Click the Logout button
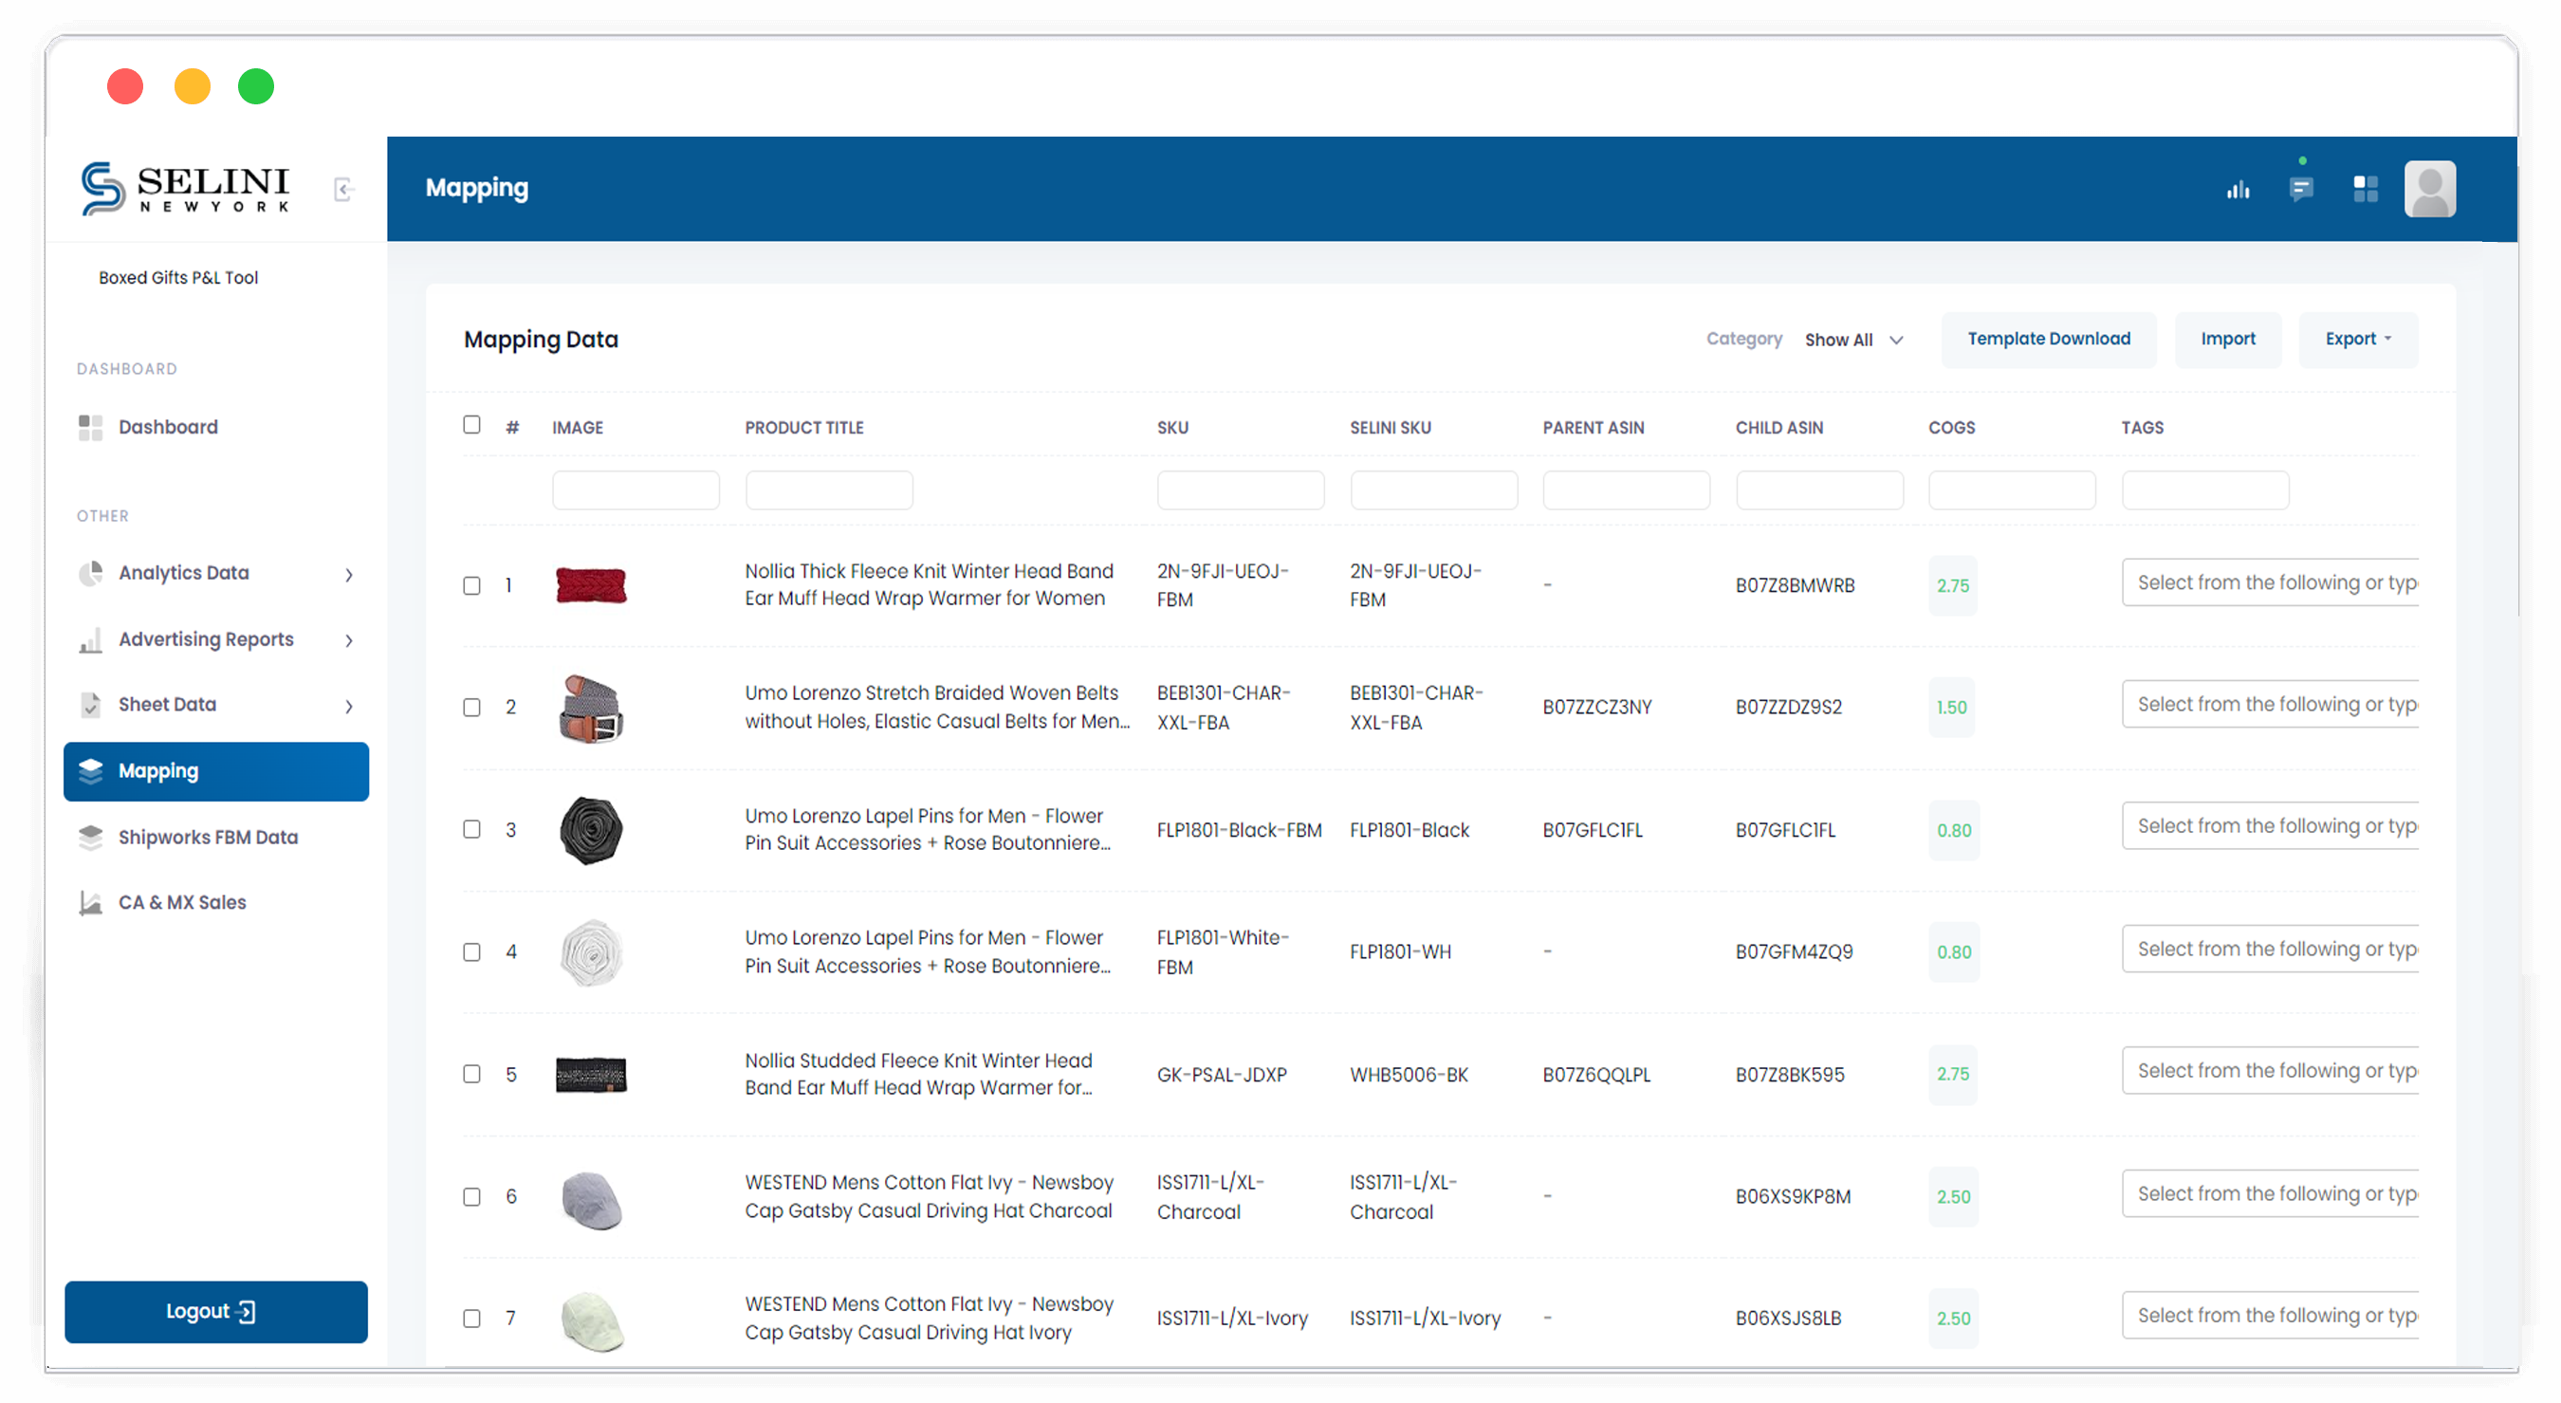 215,1312
